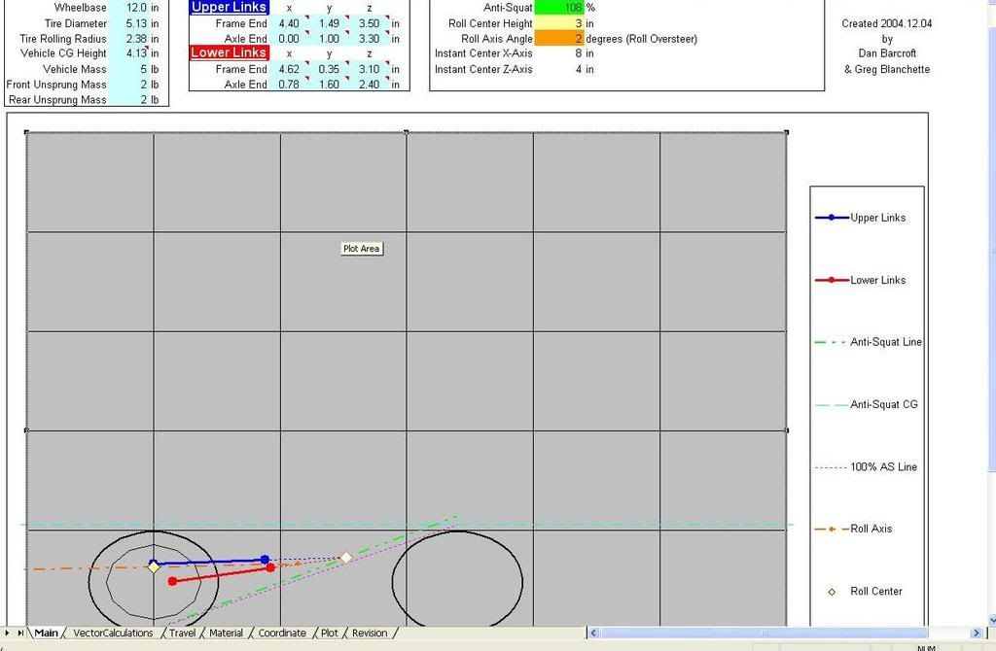Switch to the VectorCalculations sheet tab
The image size is (996, 651).
tap(113, 634)
